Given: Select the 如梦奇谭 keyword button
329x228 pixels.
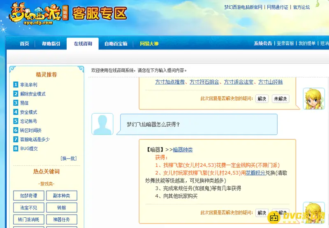Looking at the screenshot, I should point(29,195).
